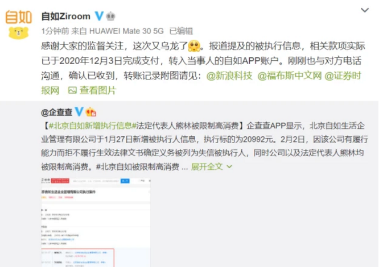The image size is (379, 267).
Task: Click the @新浪科技 mention
Action: 229,76
